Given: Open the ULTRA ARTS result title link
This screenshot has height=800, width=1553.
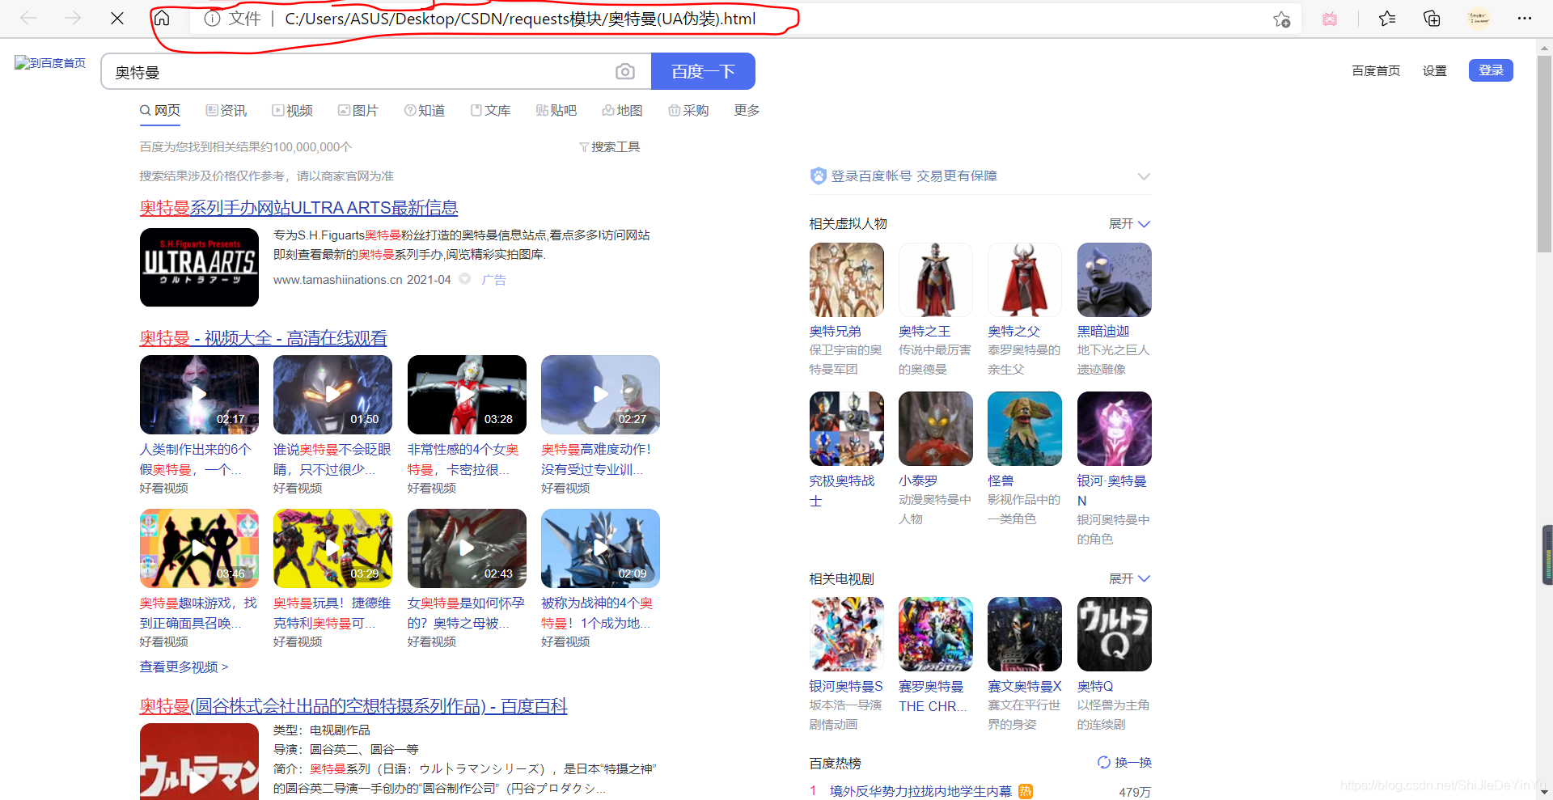Looking at the screenshot, I should pos(298,208).
